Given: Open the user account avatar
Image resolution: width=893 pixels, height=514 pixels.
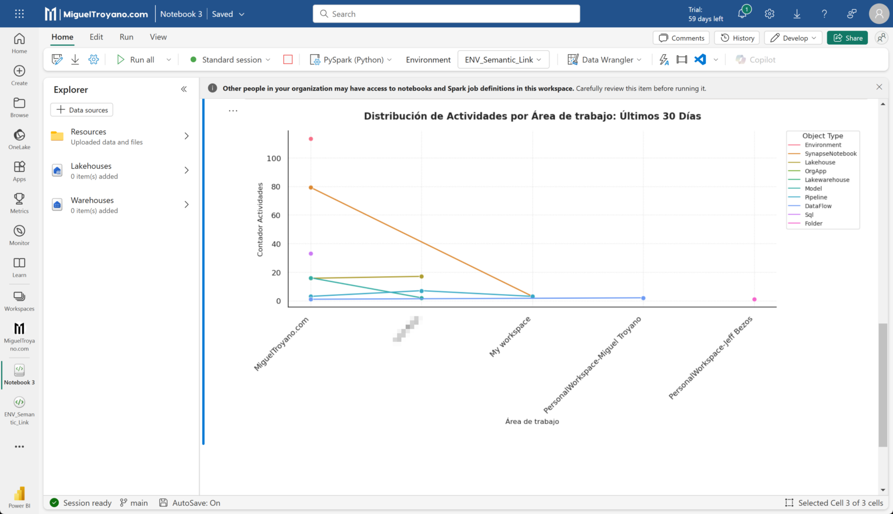Looking at the screenshot, I should (879, 14).
